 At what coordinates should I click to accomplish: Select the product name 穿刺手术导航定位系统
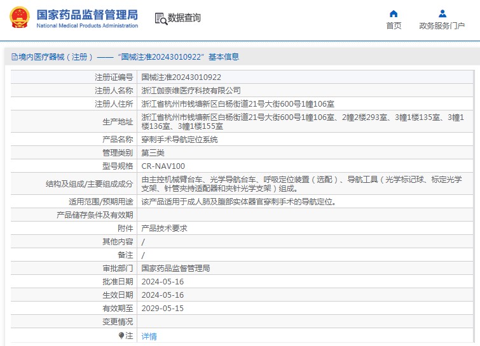[x=179, y=140]
